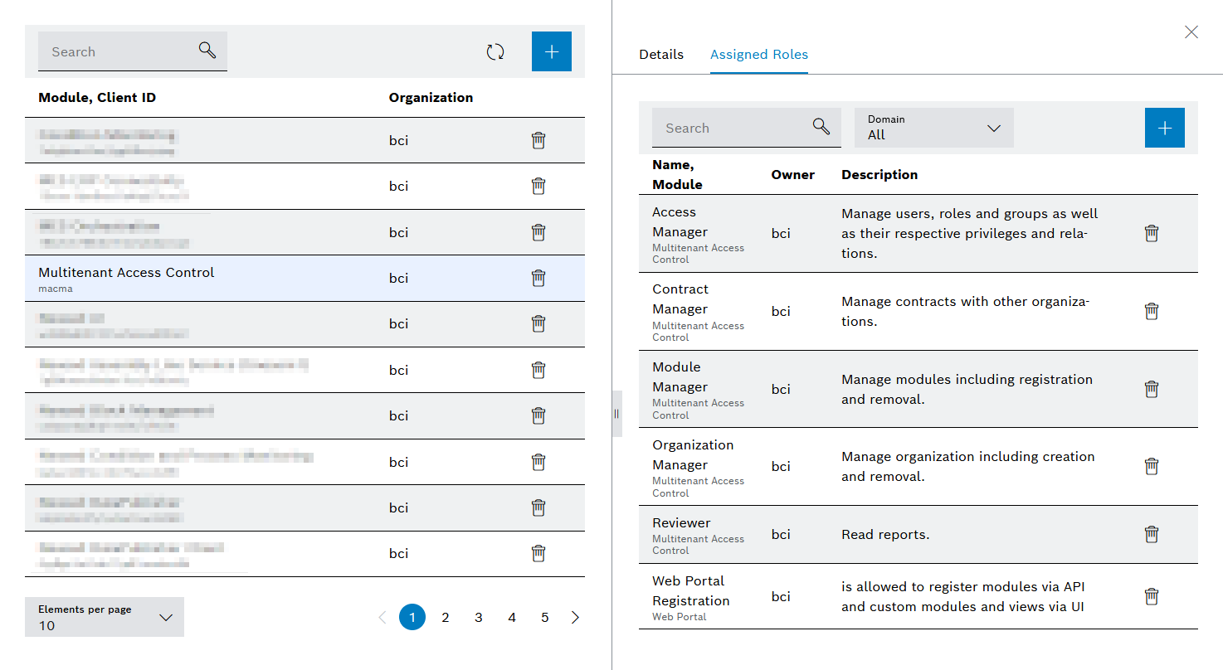Click trash icon for Web Portal Registration

1152,597
